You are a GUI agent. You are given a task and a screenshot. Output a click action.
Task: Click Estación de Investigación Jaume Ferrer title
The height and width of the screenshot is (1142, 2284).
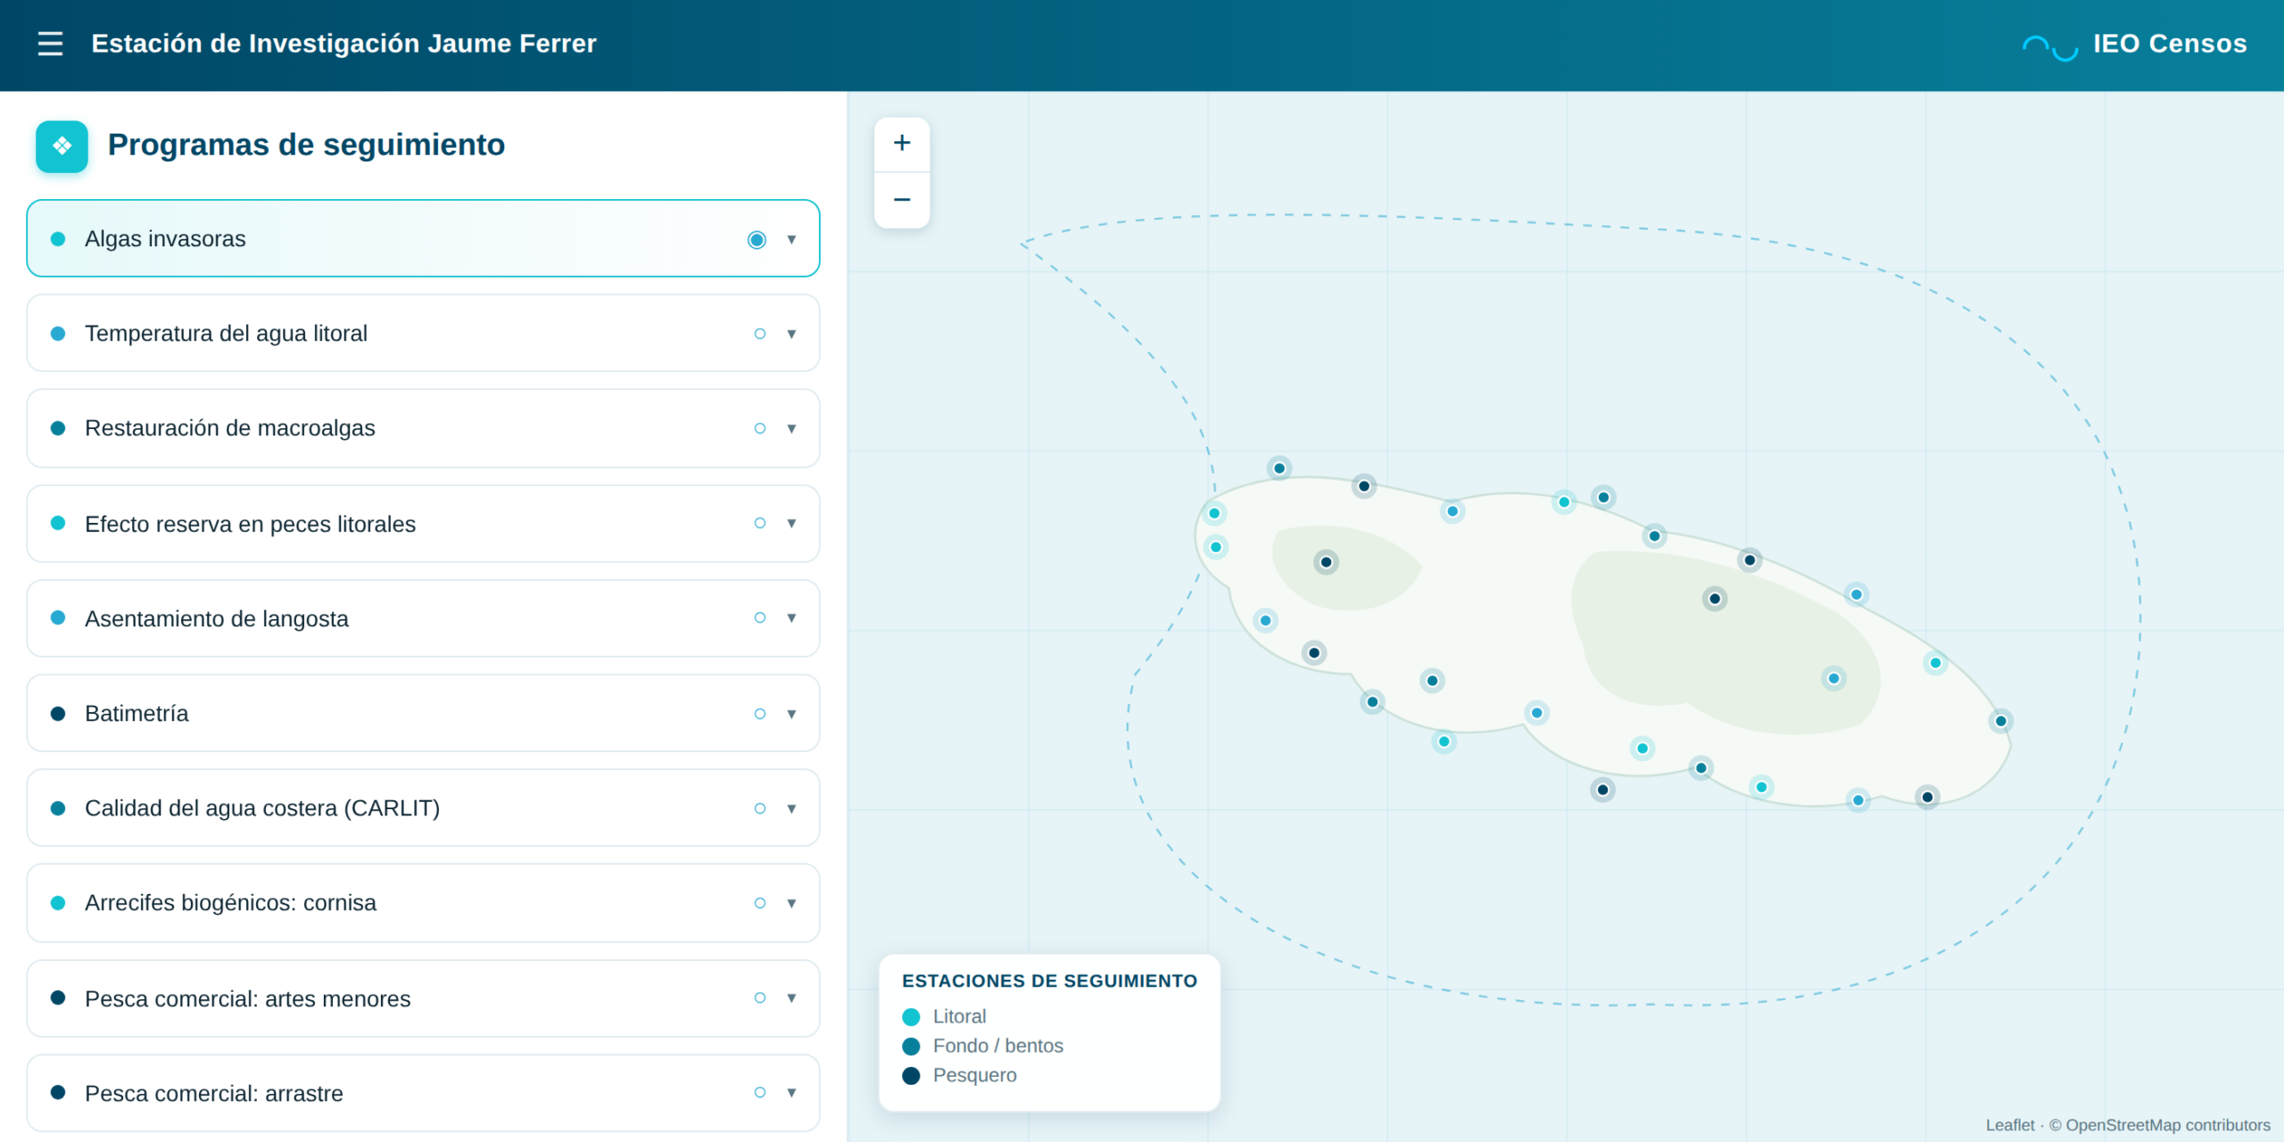click(x=343, y=44)
